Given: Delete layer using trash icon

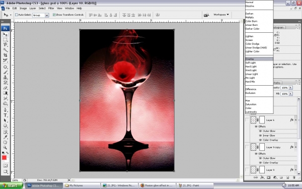Looking at the screenshot, I should pyautogui.click(x=294, y=177).
